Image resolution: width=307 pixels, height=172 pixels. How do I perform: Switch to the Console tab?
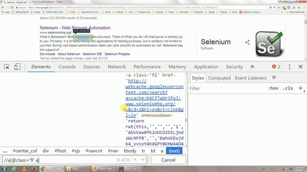[x=67, y=67]
